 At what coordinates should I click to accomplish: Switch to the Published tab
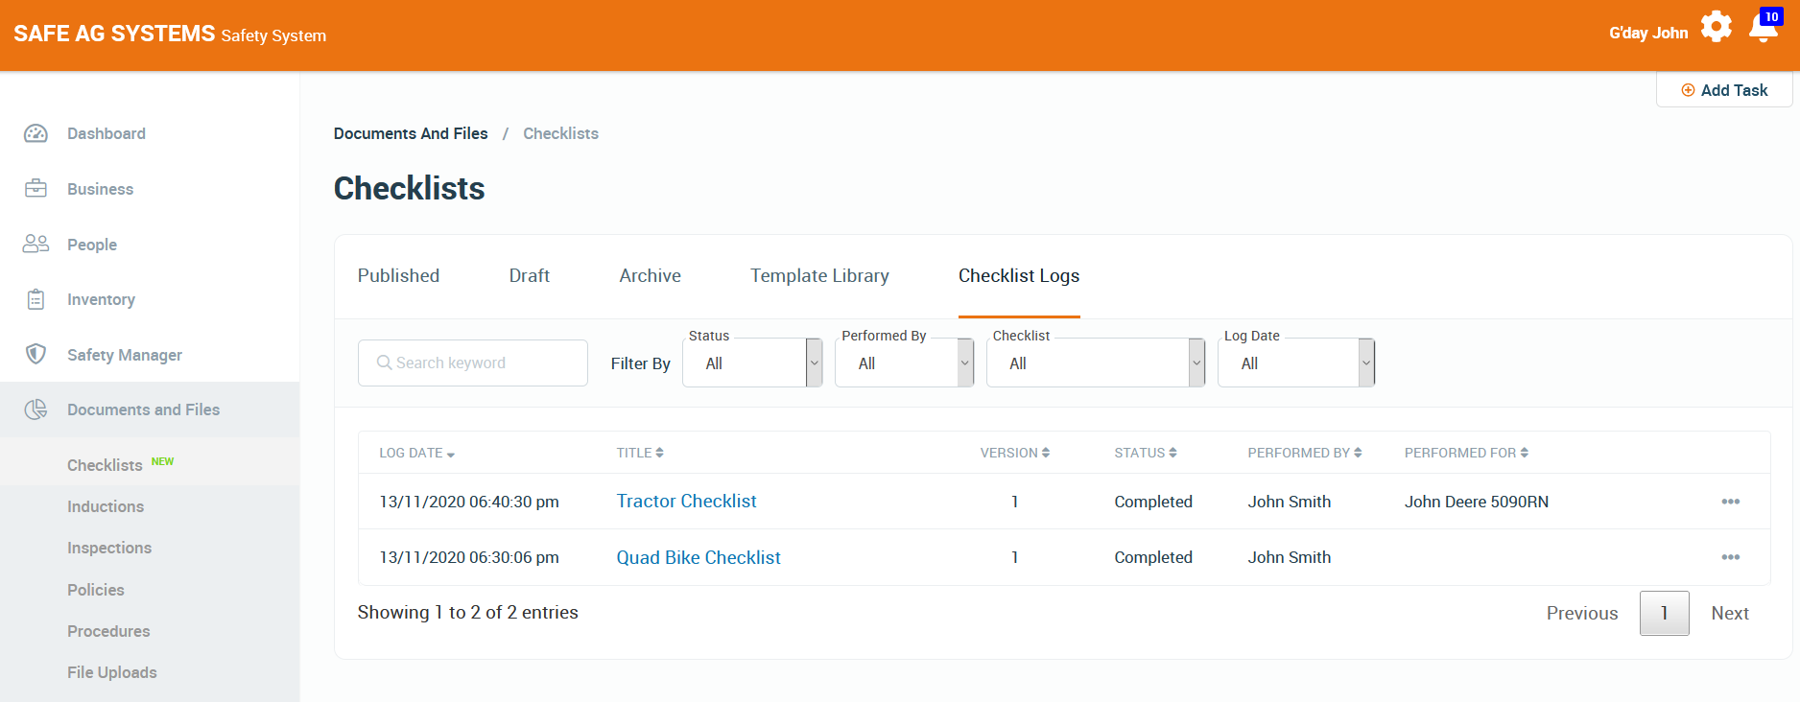point(398,276)
